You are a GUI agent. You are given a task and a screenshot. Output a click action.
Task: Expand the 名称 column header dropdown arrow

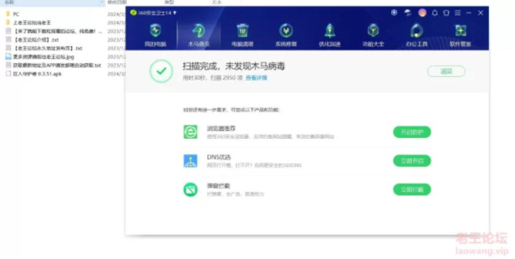(x=101, y=3)
